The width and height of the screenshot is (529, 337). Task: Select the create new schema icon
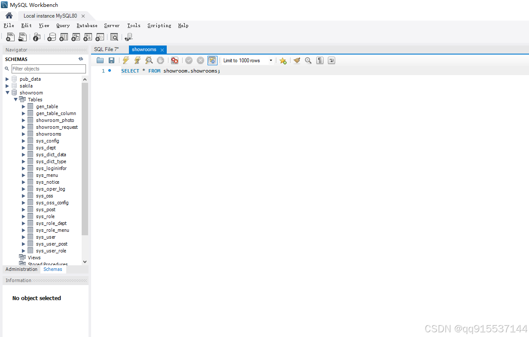[52, 37]
